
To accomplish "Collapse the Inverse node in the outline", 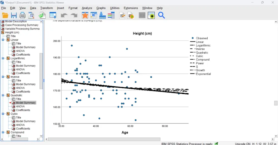I will click(3, 77).
